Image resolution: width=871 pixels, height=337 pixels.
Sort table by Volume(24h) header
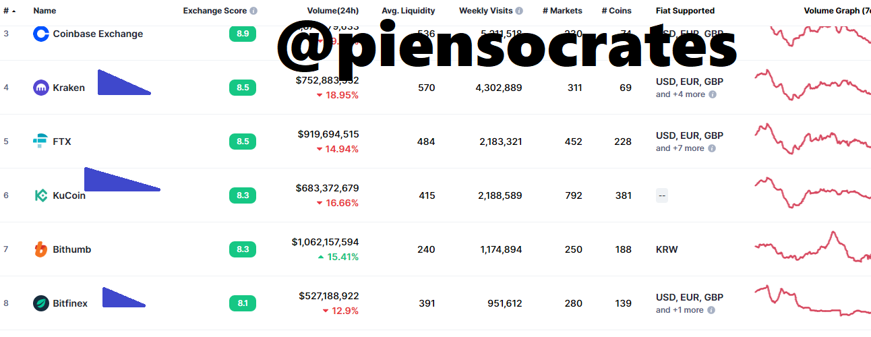pyautogui.click(x=332, y=11)
